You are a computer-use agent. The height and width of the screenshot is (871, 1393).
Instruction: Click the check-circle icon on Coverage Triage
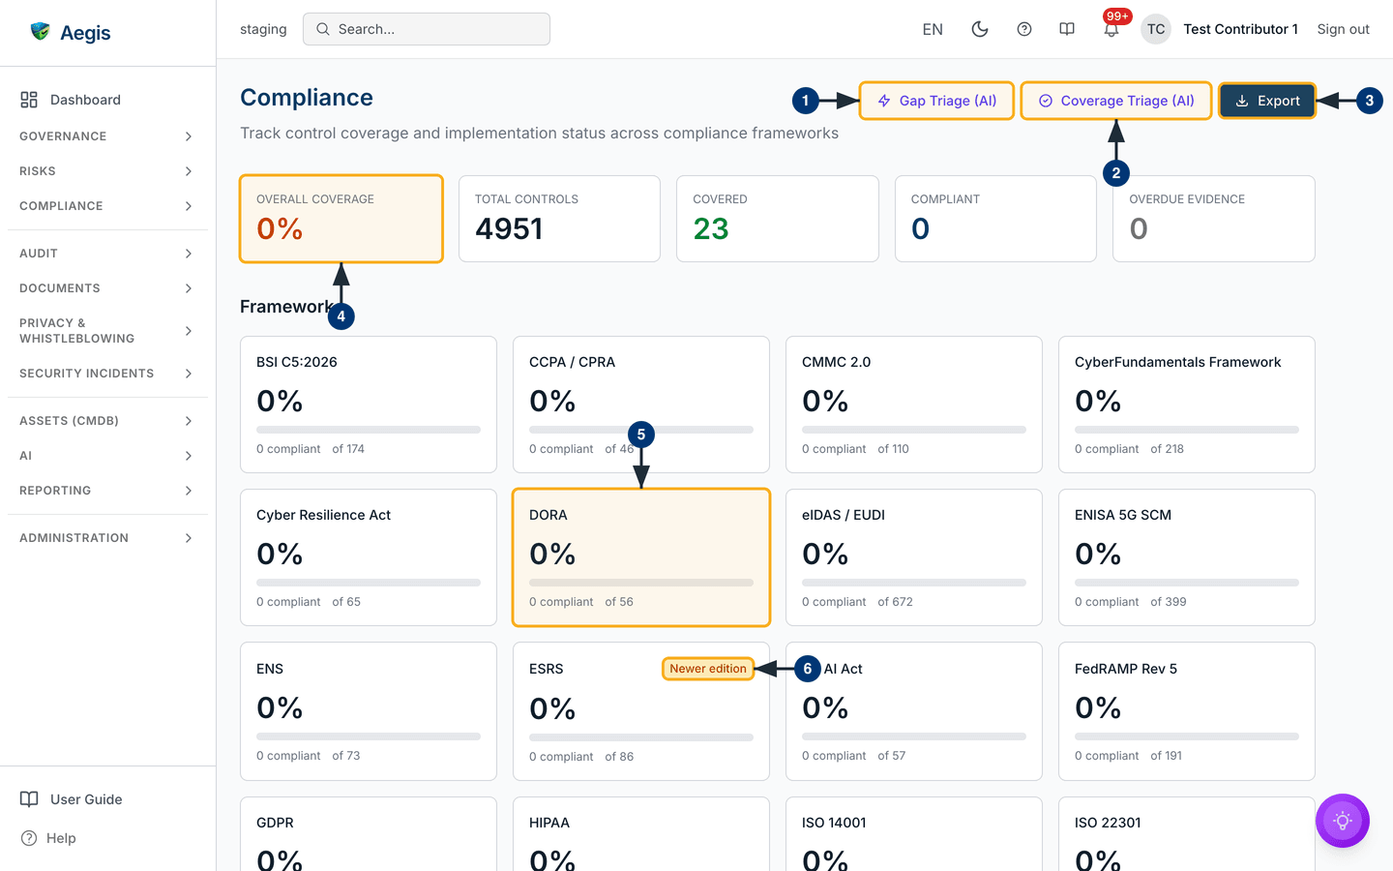point(1046,101)
